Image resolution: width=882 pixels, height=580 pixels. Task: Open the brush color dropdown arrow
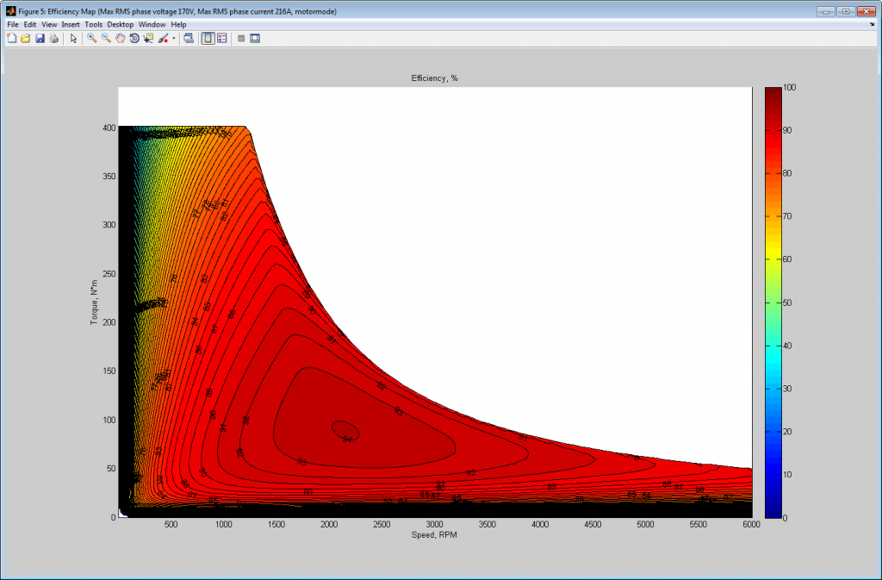173,38
